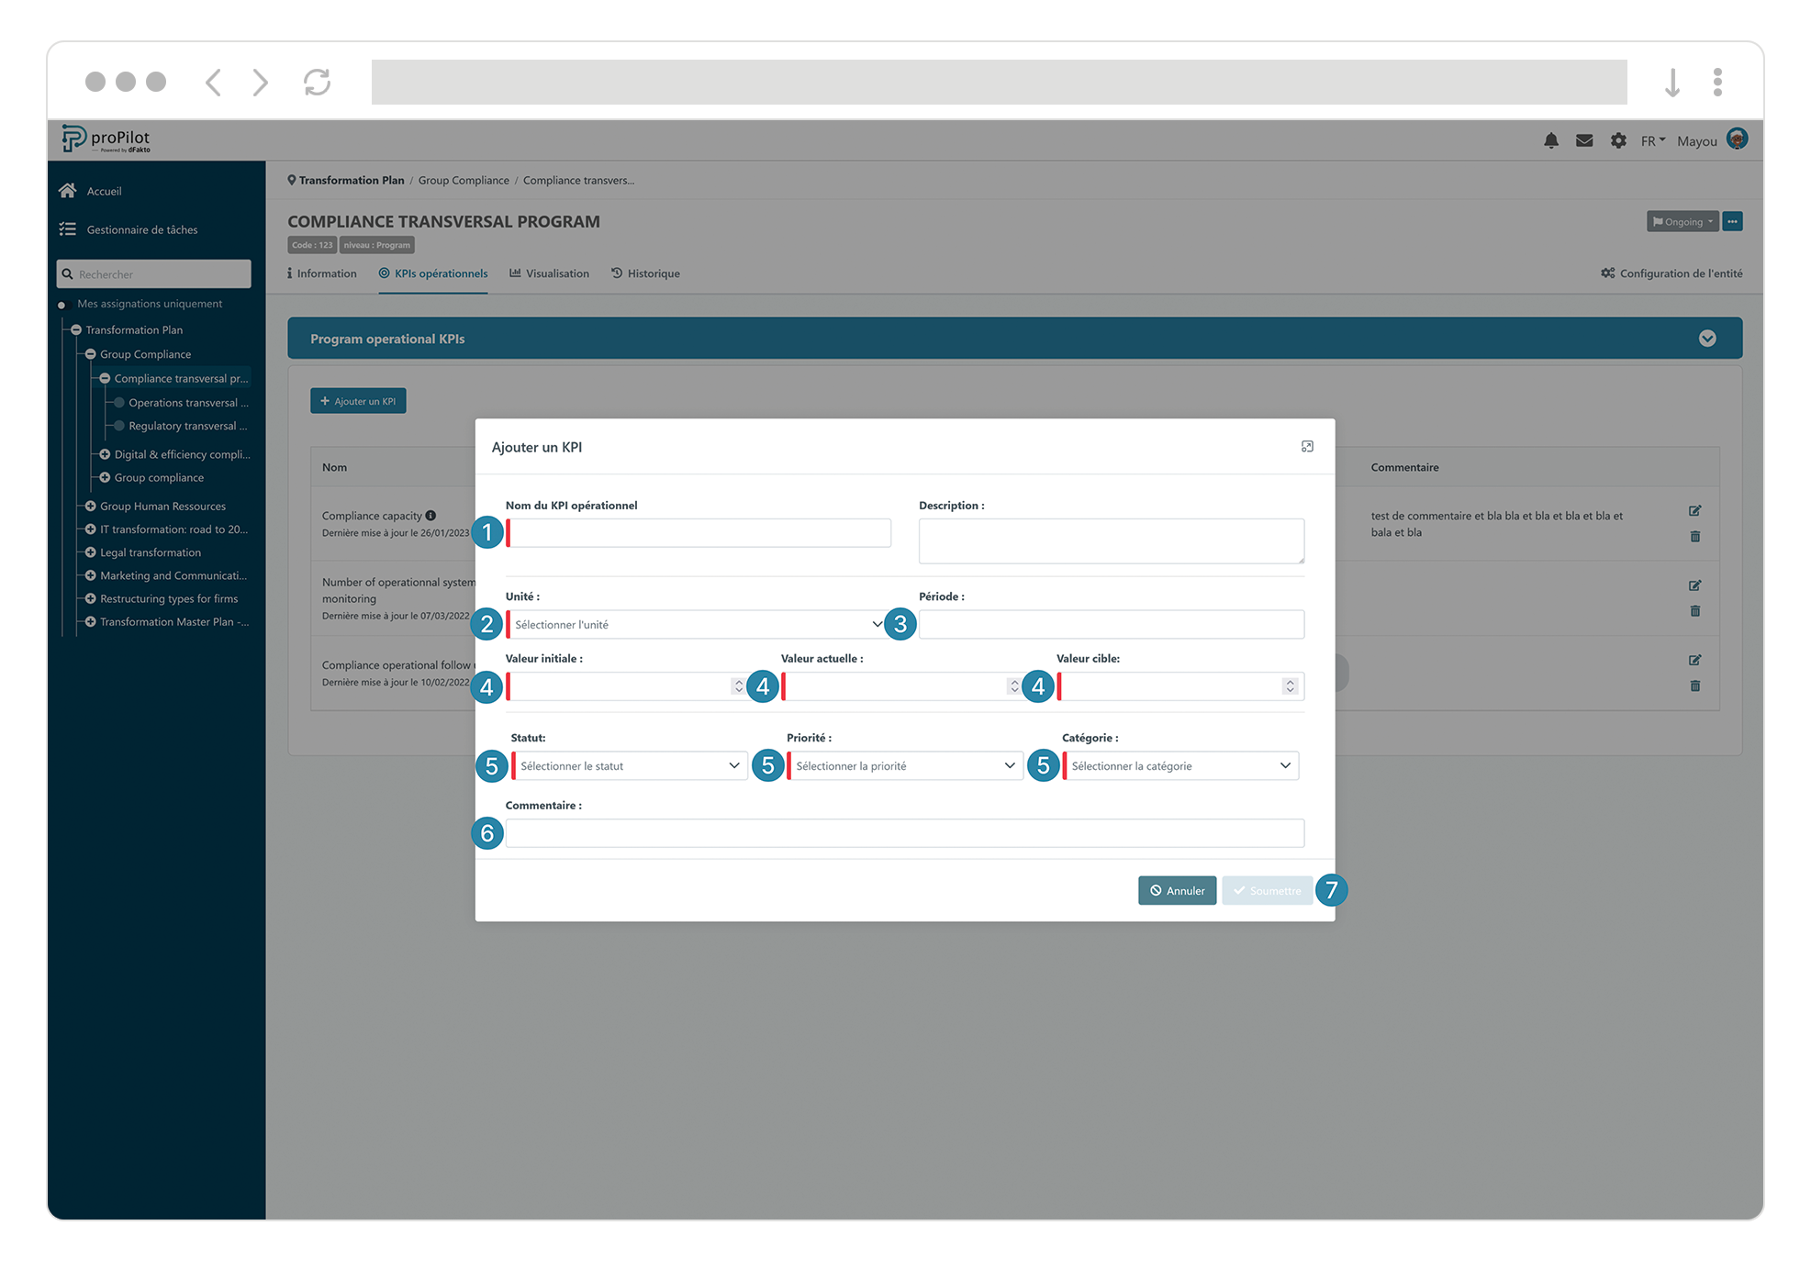Open the messages envelope icon
Screen dimensions: 1811x1270
[1583, 140]
